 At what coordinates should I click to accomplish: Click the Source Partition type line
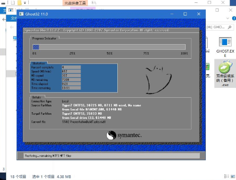pyautogui.click(x=101, y=105)
